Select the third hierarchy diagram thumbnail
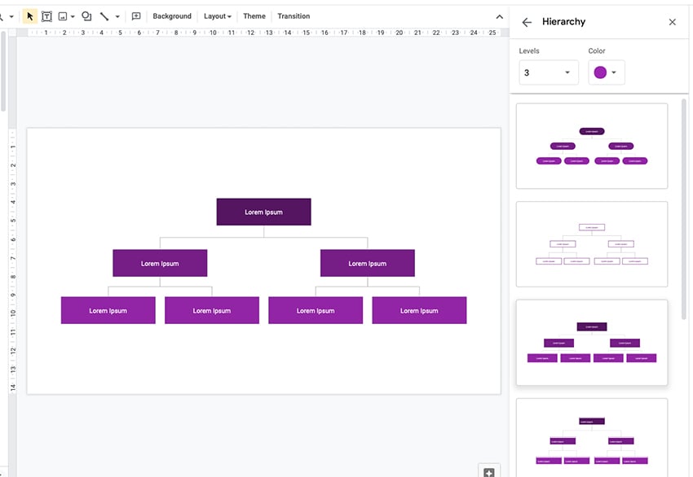The image size is (693, 477). pos(591,342)
